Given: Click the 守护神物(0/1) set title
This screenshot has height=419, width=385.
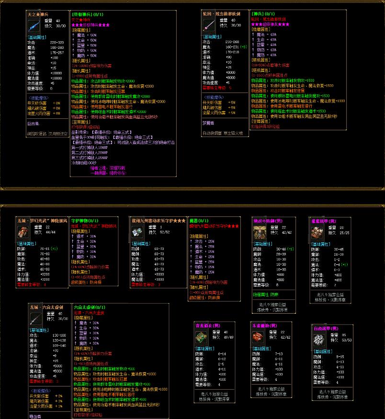Looking at the screenshot, I should point(83,219).
